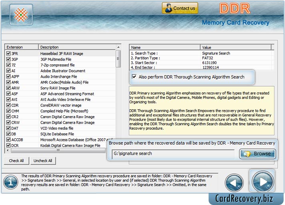Click the save path input field
Screen dimensions: 285x205
(x=173, y=154)
